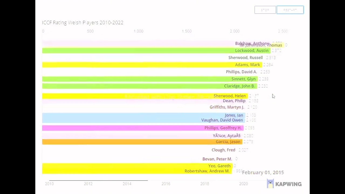Click Balshaw, Anthony label

point(252,43)
